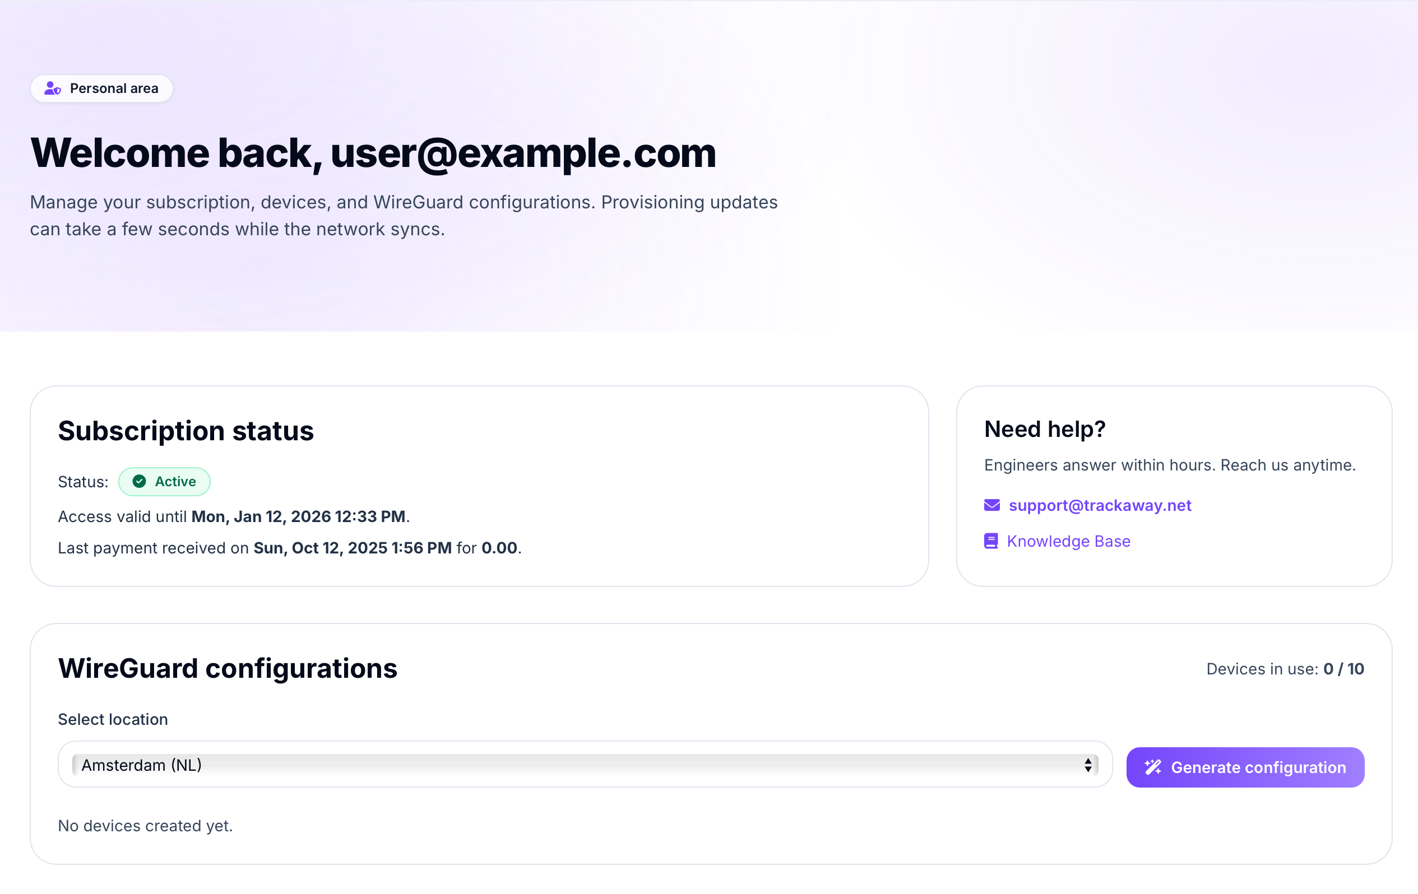Screen dimensions: 1418x894
Task: Click the access valid until date text
Action: click(x=298, y=516)
